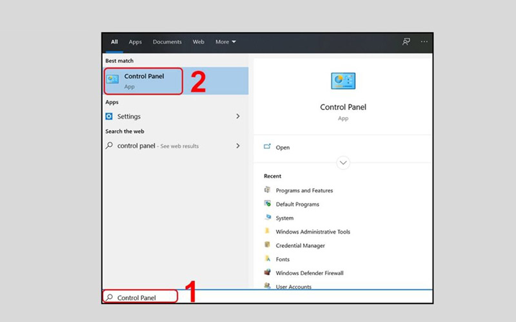This screenshot has height=322, width=516.
Task: Open Credential Manager from Recent
Action: 301,246
